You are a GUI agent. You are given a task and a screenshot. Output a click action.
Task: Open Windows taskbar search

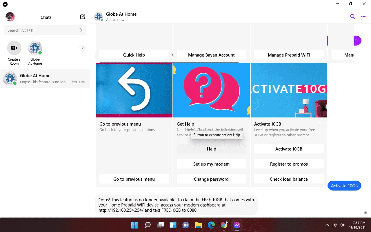click(148, 225)
